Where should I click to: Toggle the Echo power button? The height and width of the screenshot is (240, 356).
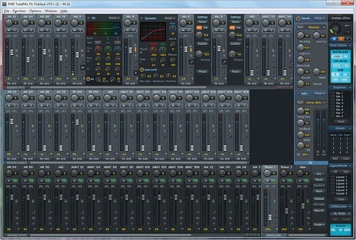click(298, 93)
